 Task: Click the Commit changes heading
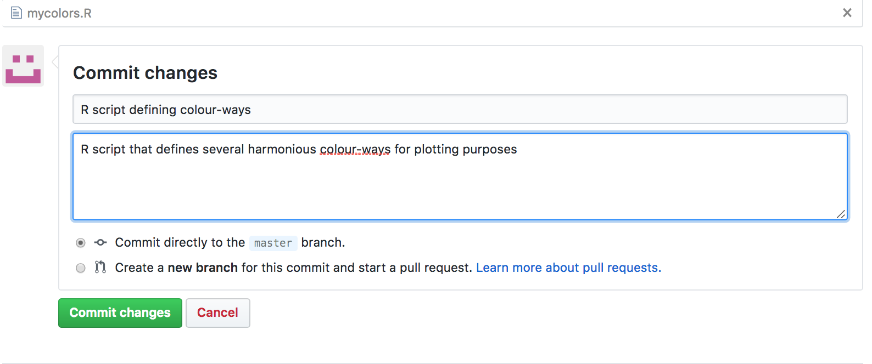click(x=146, y=73)
